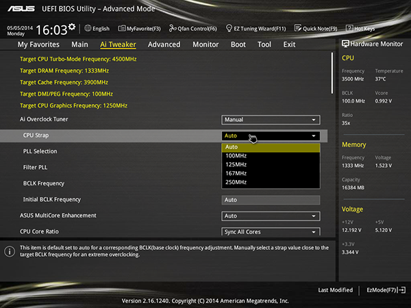Click Target Cache Frequency: 3900MHz text

64,82
